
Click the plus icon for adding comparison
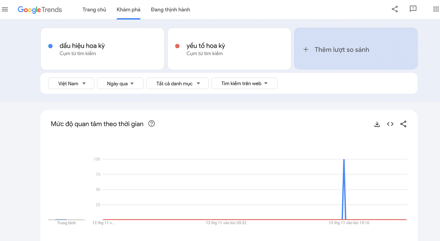click(306, 49)
